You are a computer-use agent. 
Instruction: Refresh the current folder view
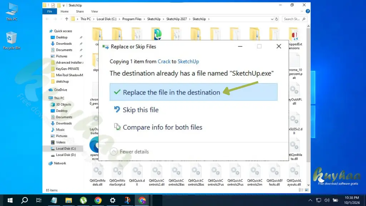pos(277,19)
